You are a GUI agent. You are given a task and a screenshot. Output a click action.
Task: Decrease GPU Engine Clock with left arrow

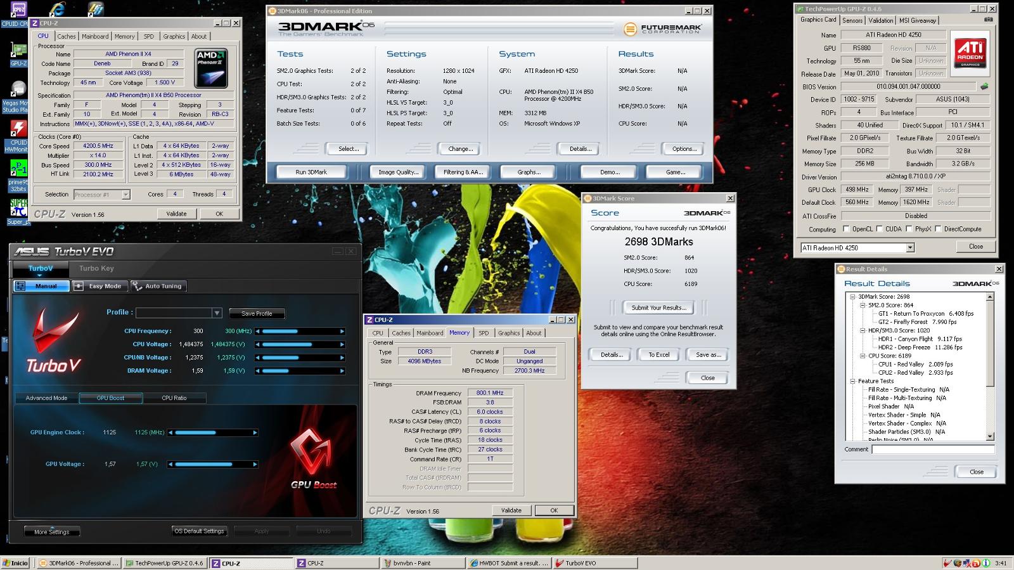[170, 432]
